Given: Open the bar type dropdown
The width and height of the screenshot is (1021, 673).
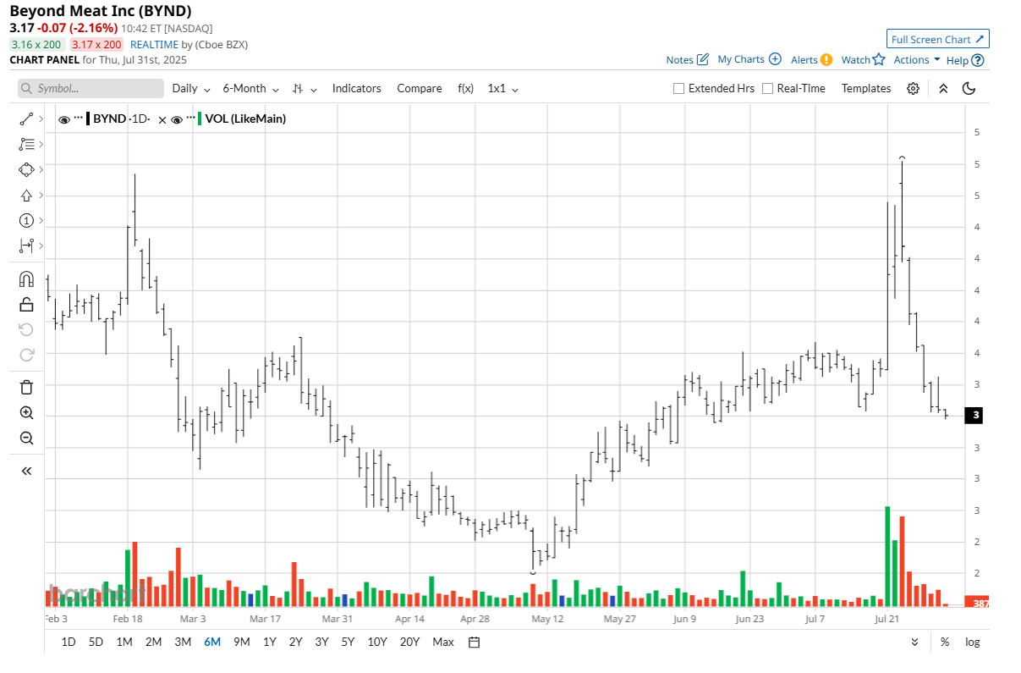Looking at the screenshot, I should (x=305, y=89).
